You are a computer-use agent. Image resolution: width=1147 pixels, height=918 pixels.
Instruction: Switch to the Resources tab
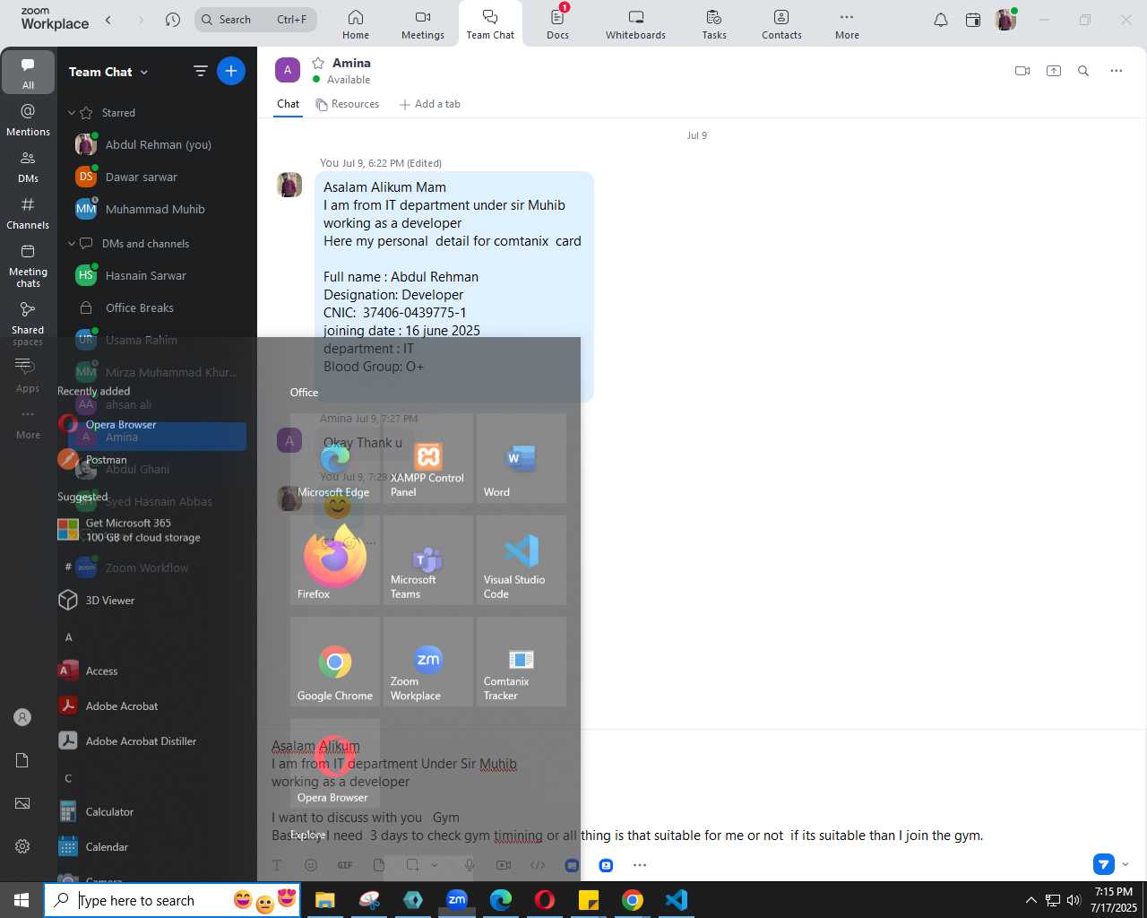[348, 104]
